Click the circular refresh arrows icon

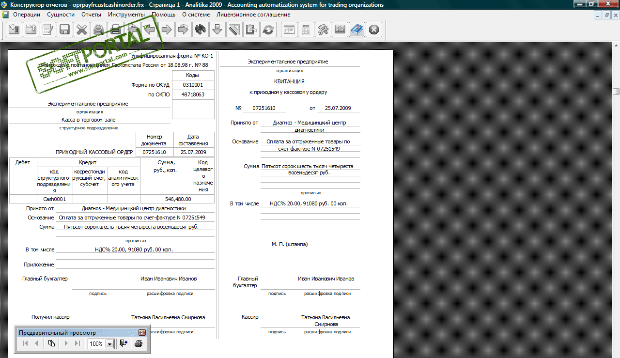pos(267,30)
